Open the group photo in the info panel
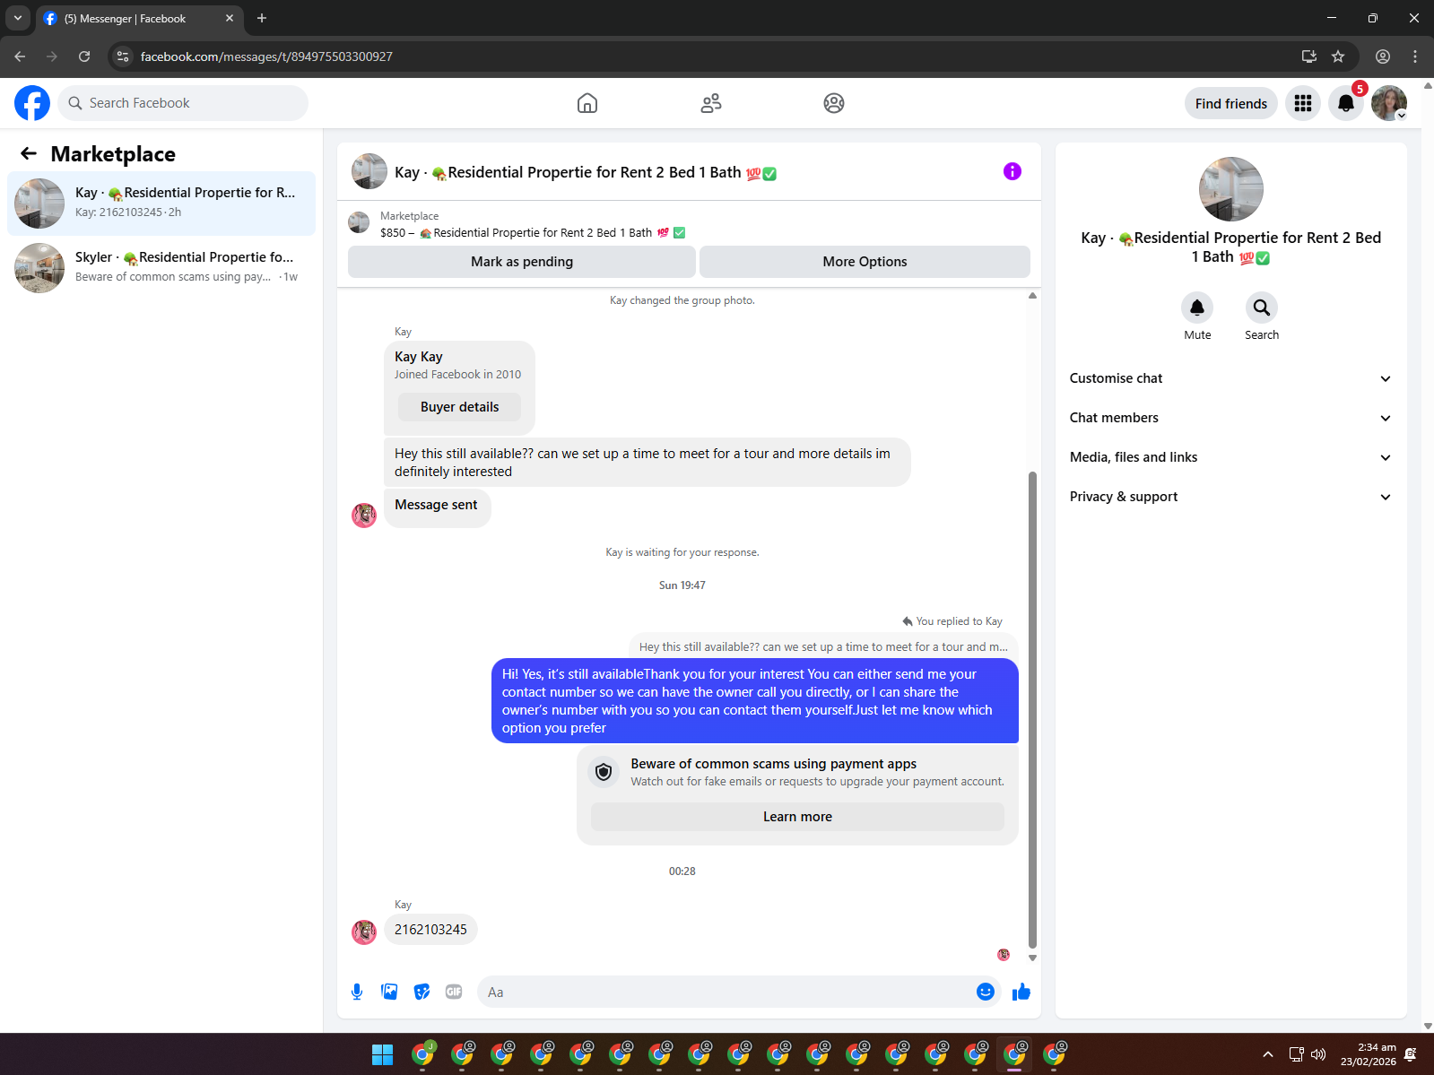The height and width of the screenshot is (1075, 1434). click(x=1231, y=189)
